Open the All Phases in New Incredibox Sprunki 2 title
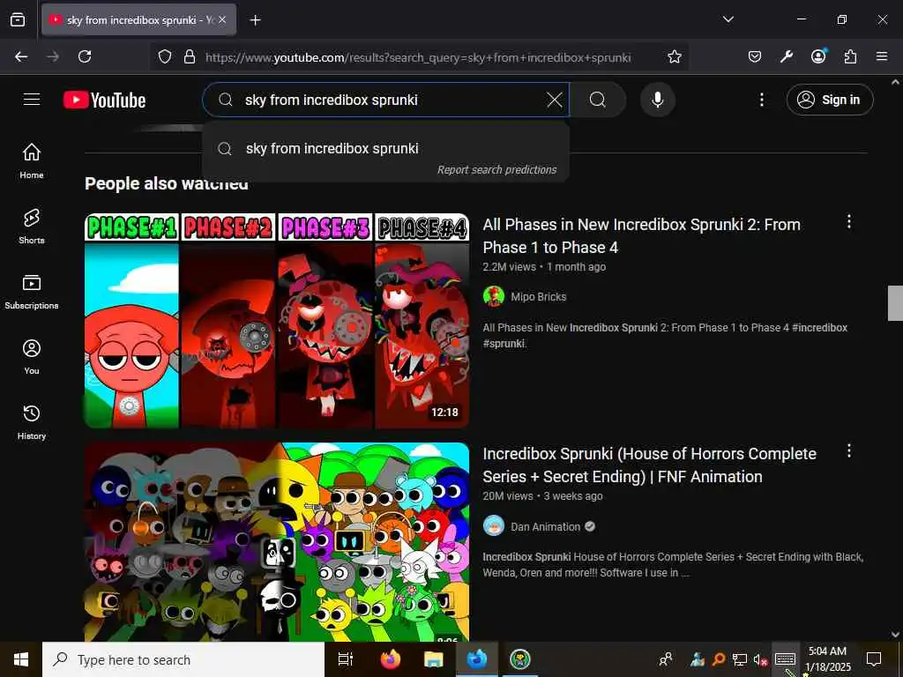Image resolution: width=903 pixels, height=677 pixels. click(642, 236)
